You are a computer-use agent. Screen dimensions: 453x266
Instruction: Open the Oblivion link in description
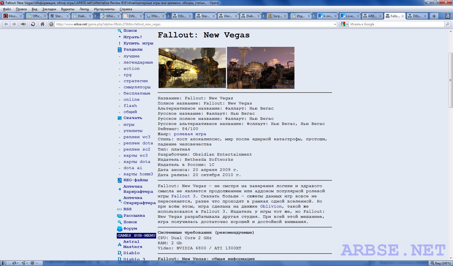[271, 206]
